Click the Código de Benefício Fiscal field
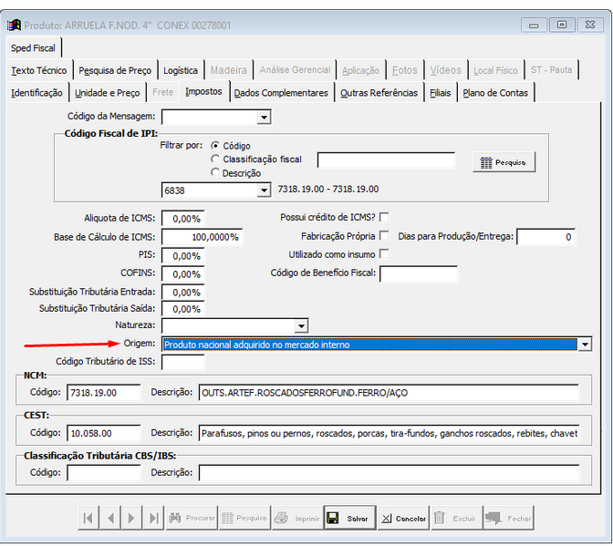This screenshot has height=546, width=613. coord(419,273)
